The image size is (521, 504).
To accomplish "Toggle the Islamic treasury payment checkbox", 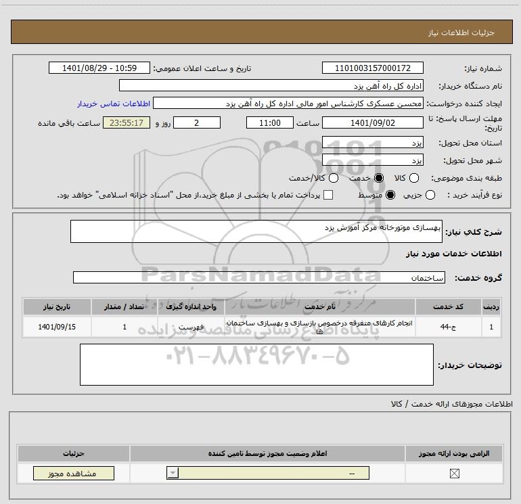I will click(x=328, y=195).
